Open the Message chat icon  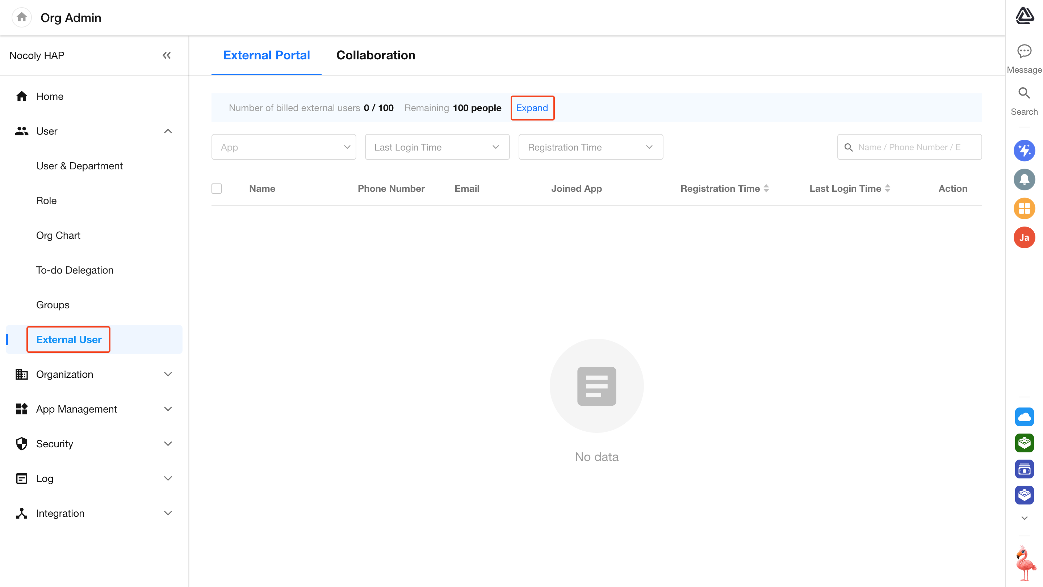point(1024,51)
